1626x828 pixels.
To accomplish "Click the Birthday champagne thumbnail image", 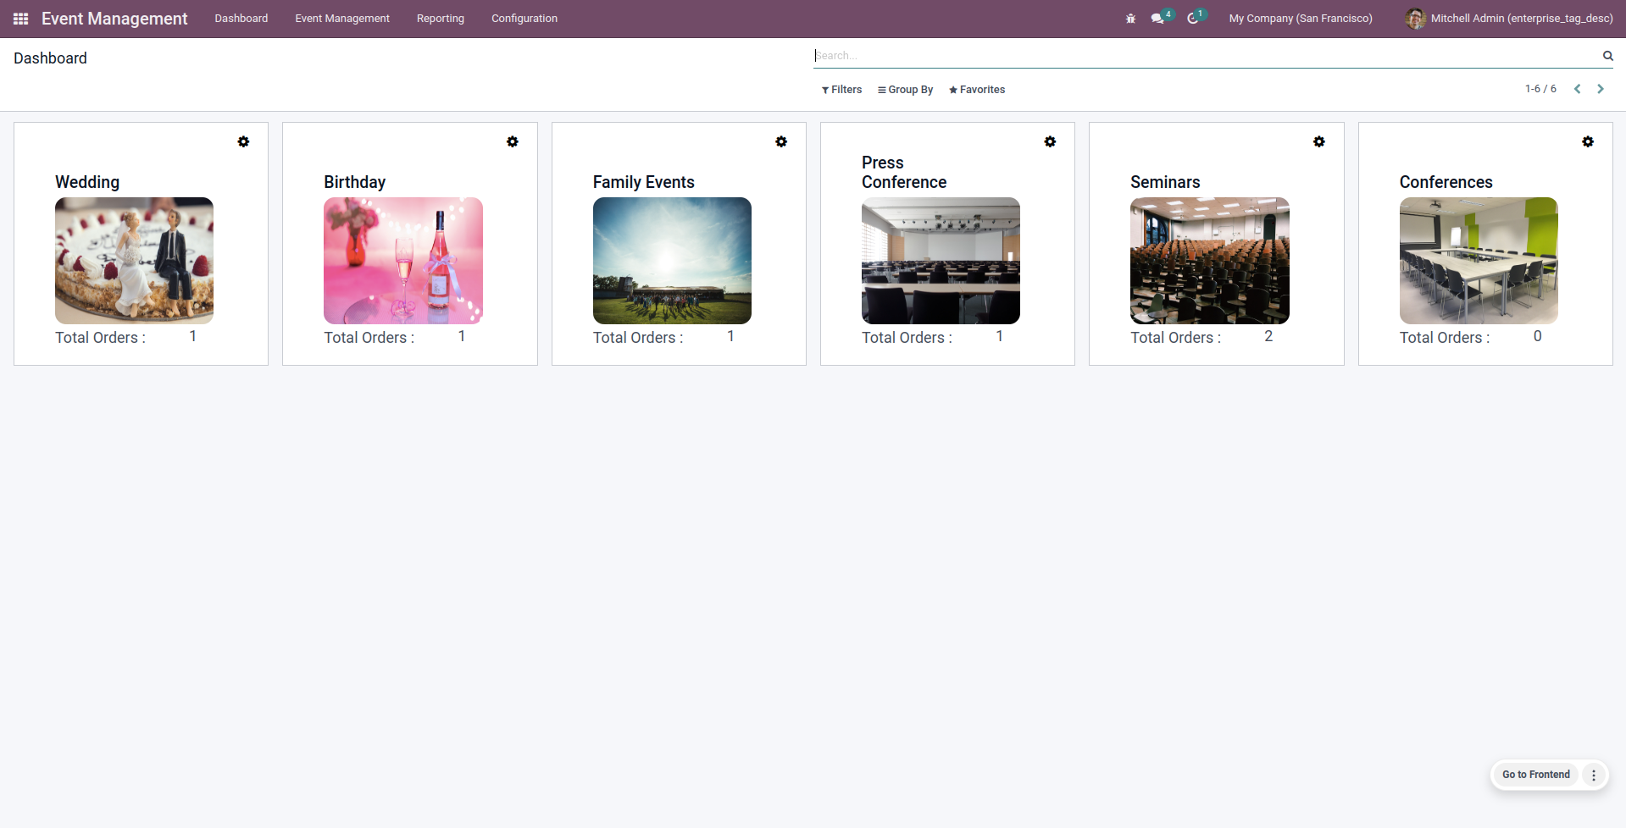I will tap(403, 261).
